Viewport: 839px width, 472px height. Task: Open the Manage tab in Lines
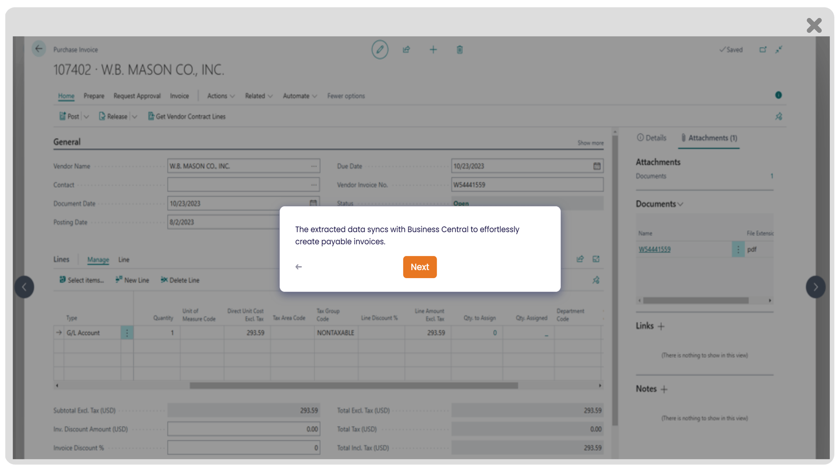click(98, 260)
